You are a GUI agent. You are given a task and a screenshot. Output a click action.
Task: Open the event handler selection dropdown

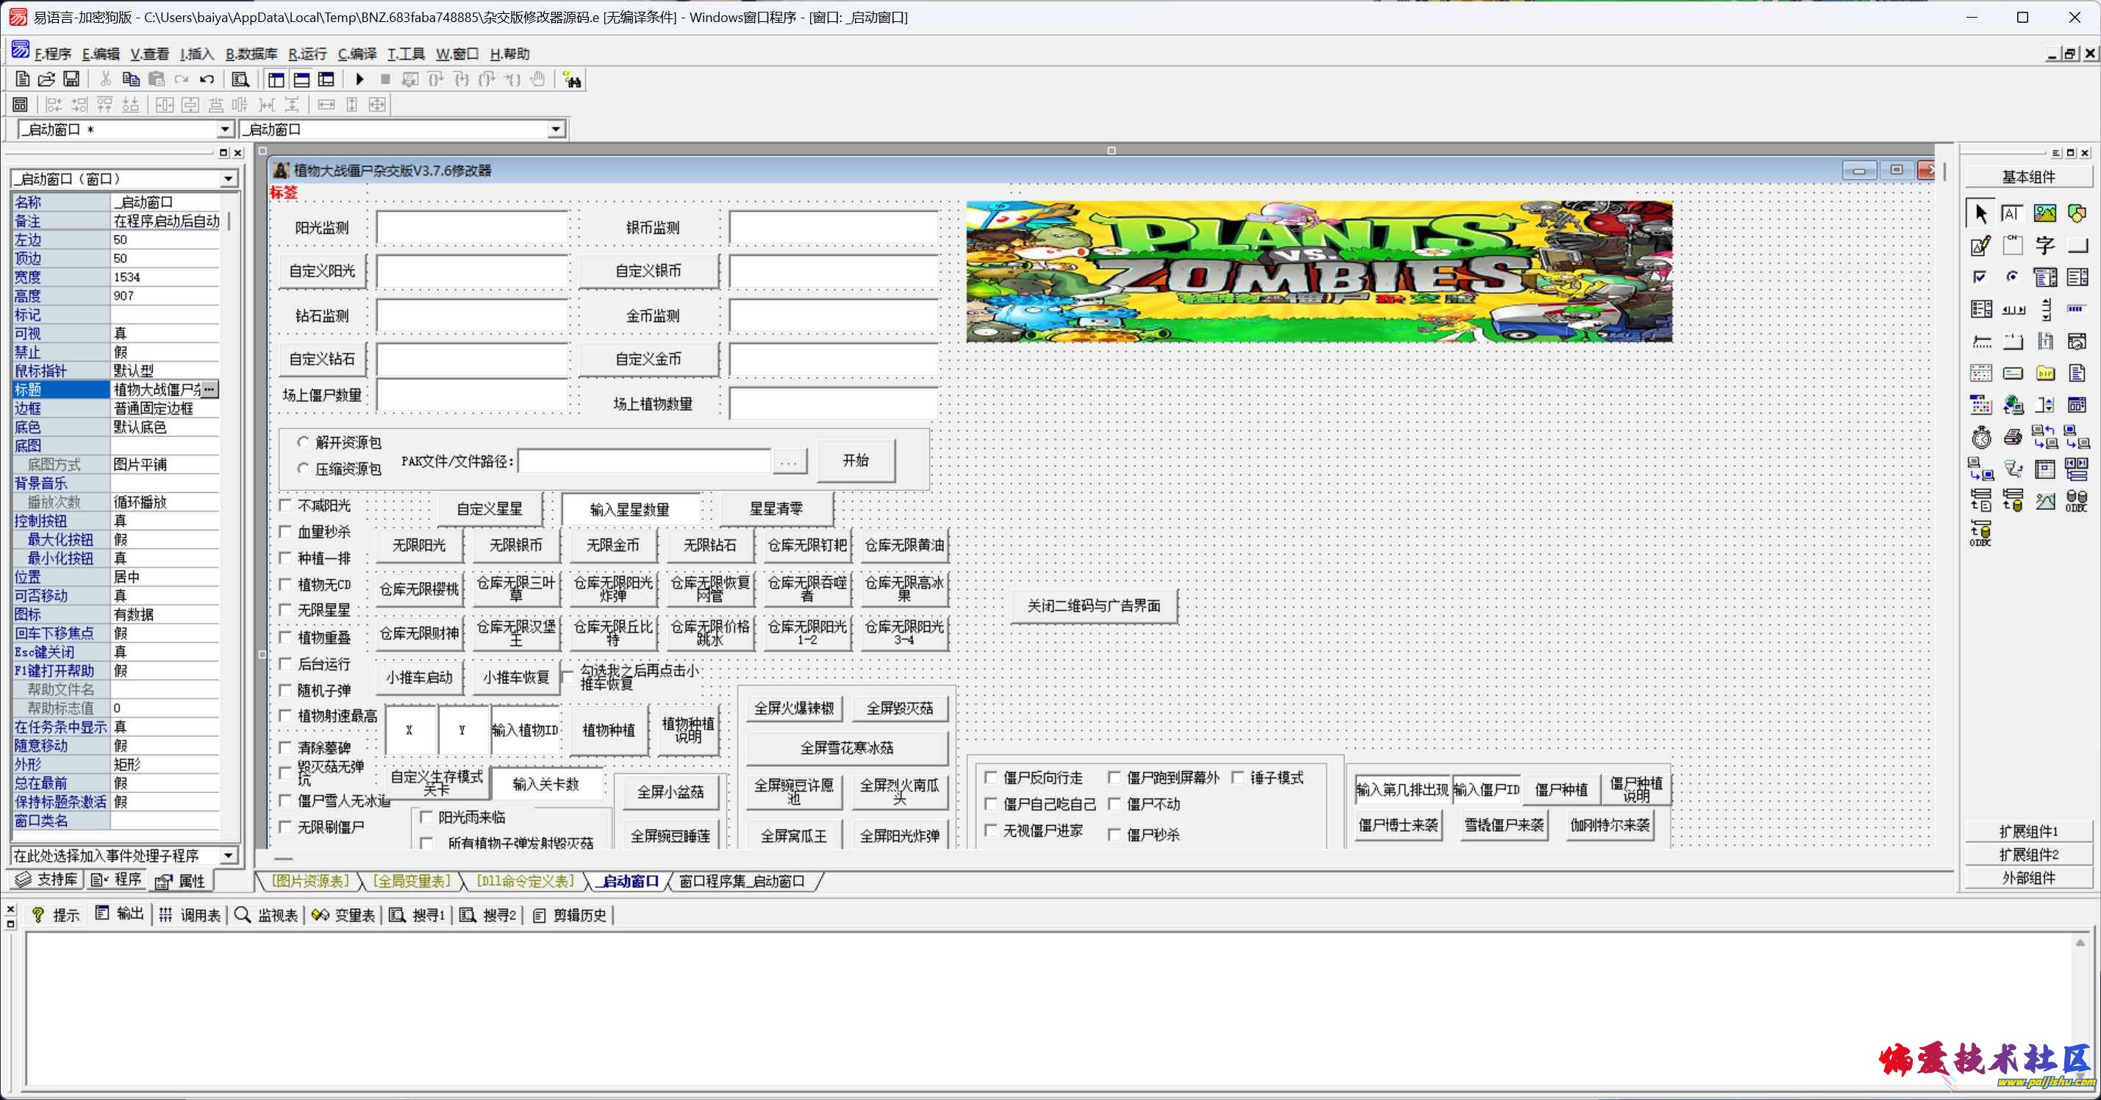point(229,855)
